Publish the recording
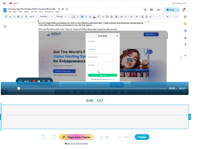 click(142, 137)
